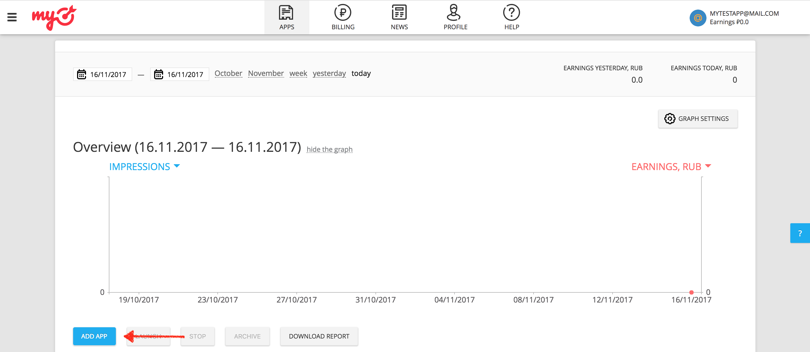Image resolution: width=810 pixels, height=352 pixels.
Task: Open the hamburger menu icon
Action: pos(12,17)
